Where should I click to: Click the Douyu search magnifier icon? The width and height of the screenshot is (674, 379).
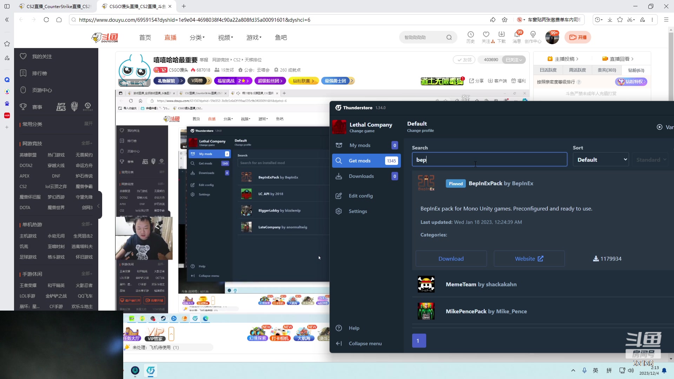(449, 38)
